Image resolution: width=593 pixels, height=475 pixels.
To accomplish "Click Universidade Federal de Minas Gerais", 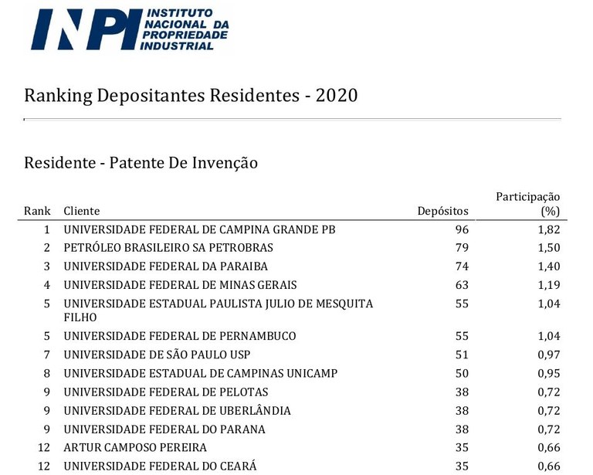I will (180, 285).
